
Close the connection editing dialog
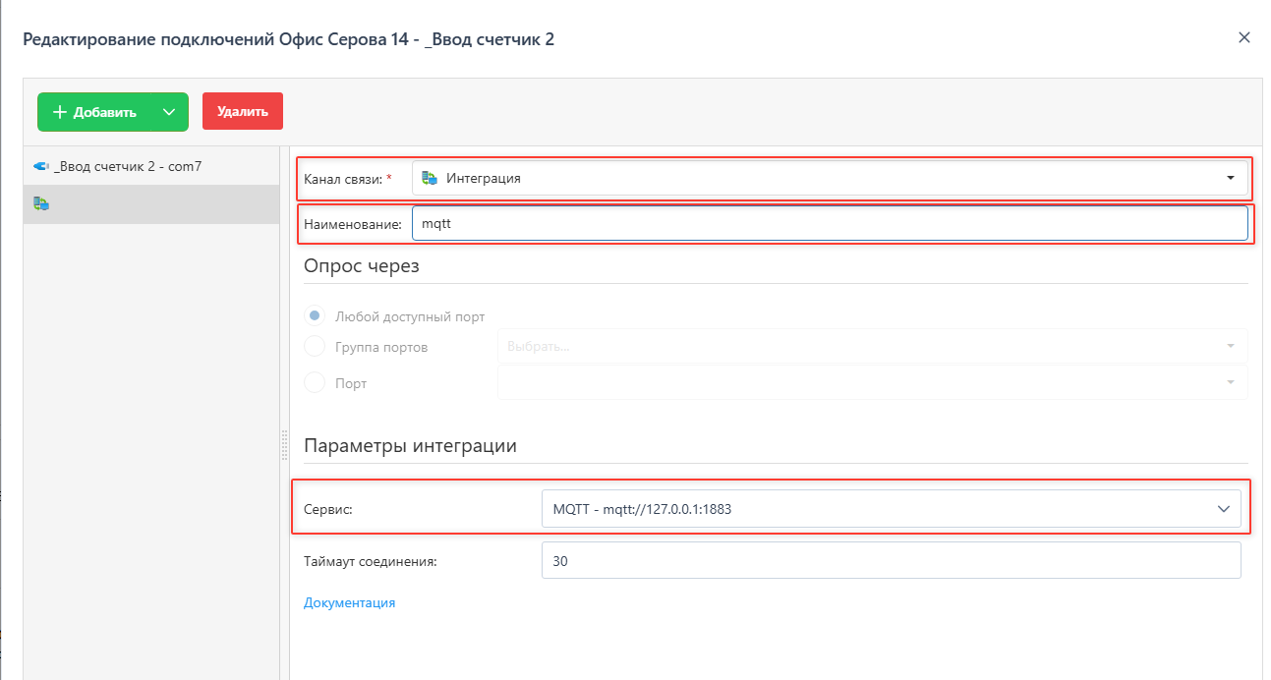click(1243, 38)
